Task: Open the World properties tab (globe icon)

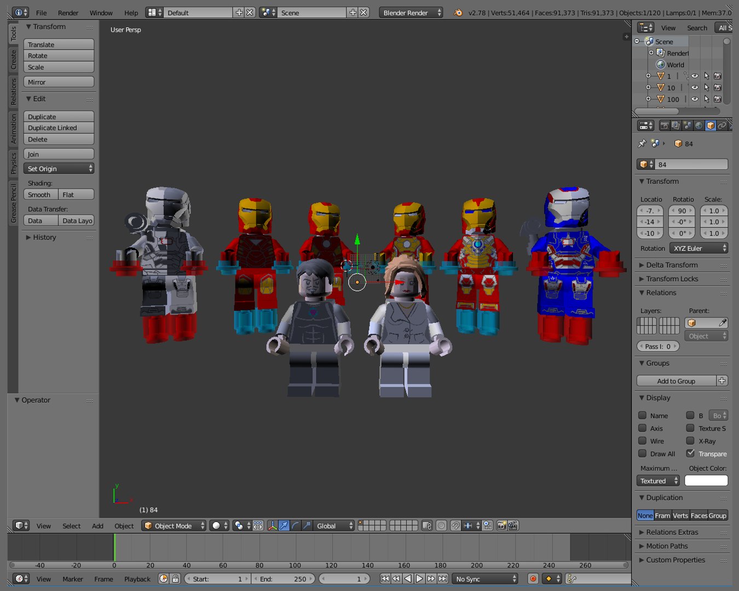Action: point(699,126)
